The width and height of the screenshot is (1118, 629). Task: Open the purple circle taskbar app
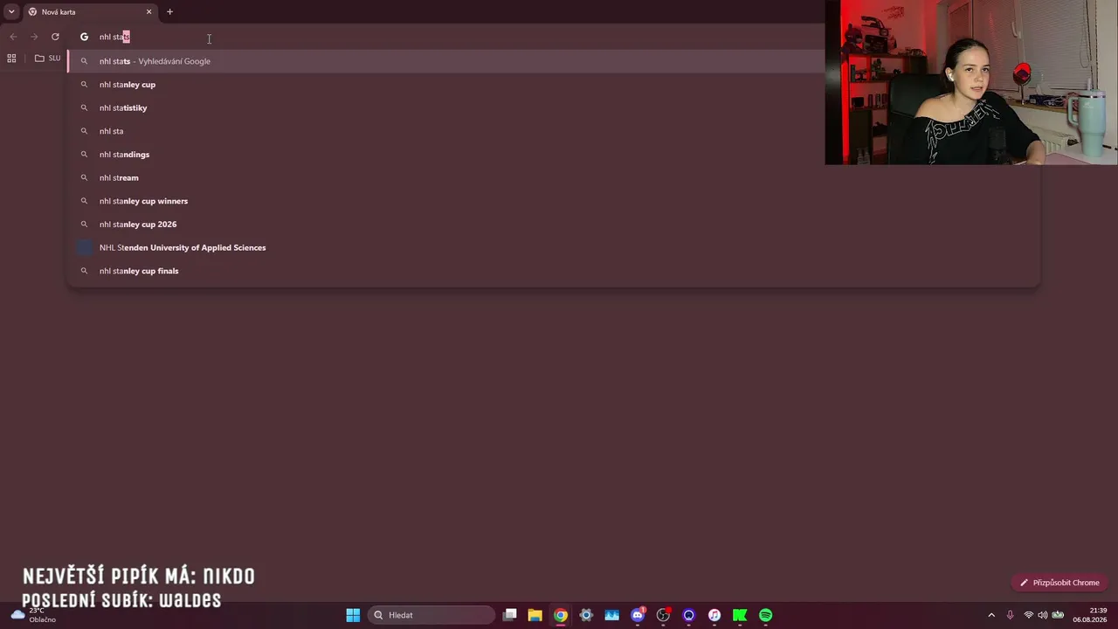(x=689, y=615)
